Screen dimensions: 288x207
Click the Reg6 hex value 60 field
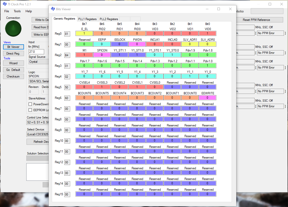tap(67, 98)
